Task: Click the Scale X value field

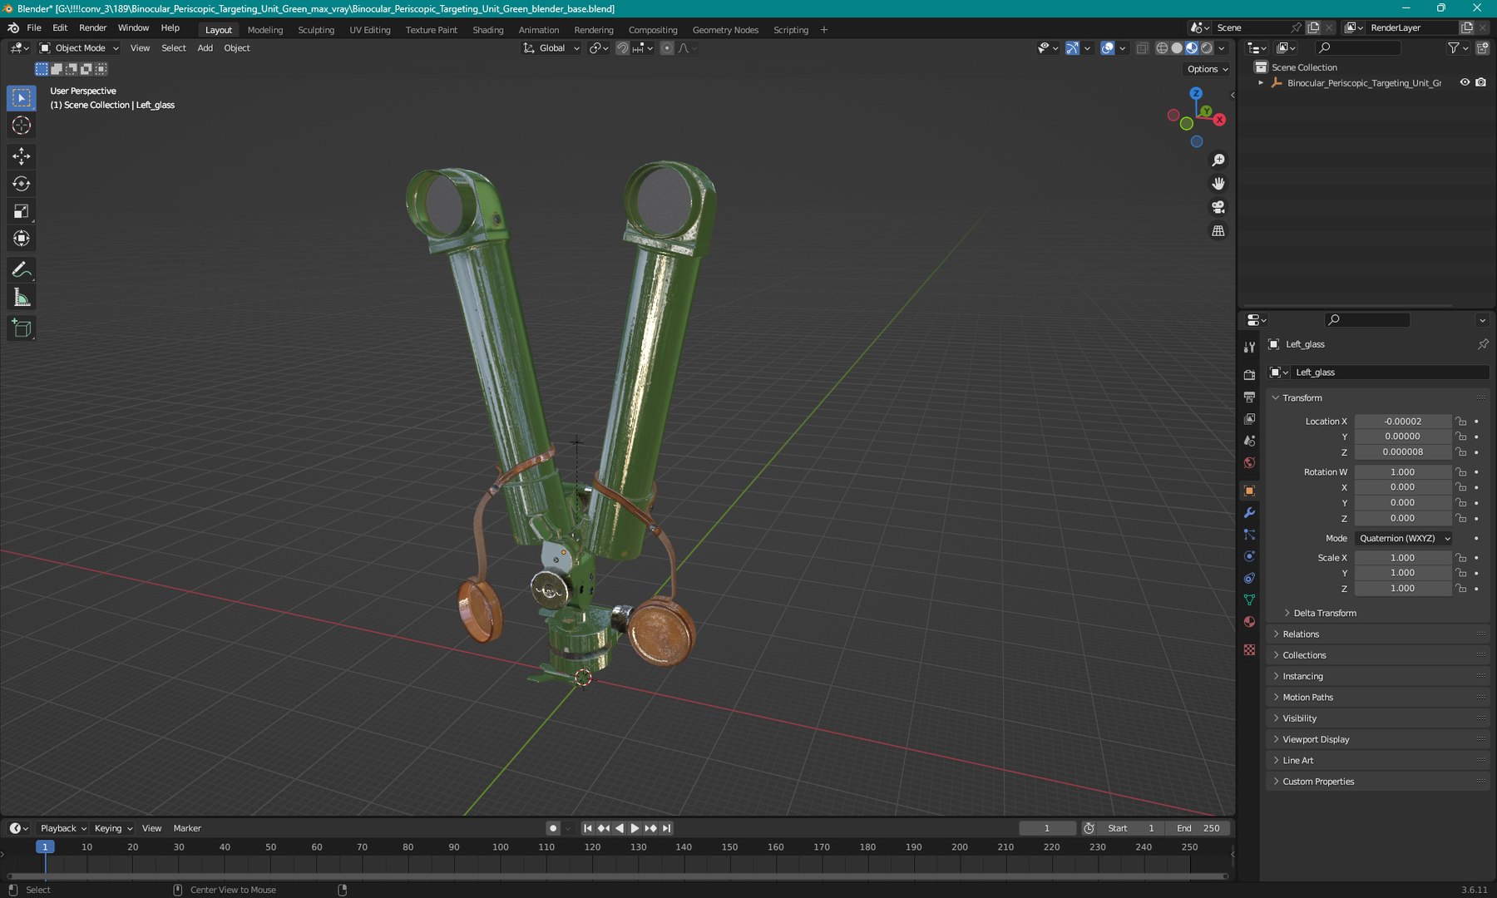Action: click(1402, 558)
